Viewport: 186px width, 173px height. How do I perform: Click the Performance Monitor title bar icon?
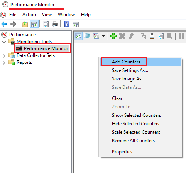pyautogui.click(x=5, y=4)
